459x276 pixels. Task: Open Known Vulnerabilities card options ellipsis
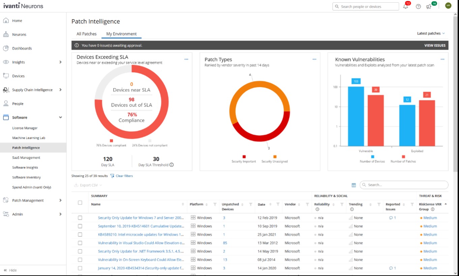tap(442, 59)
